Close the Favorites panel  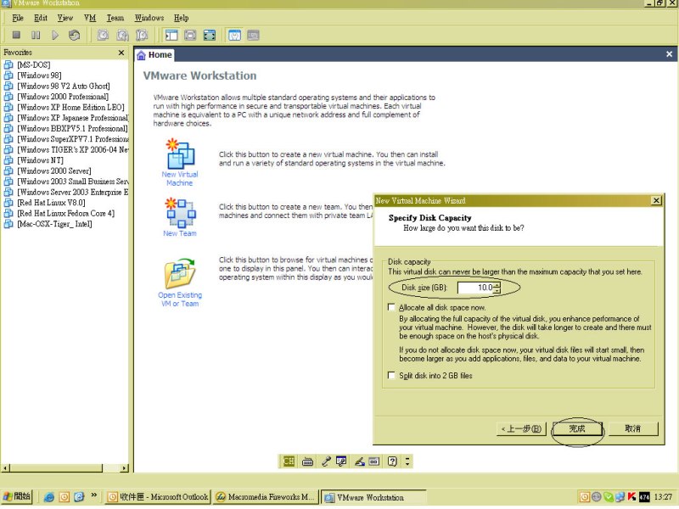121,53
